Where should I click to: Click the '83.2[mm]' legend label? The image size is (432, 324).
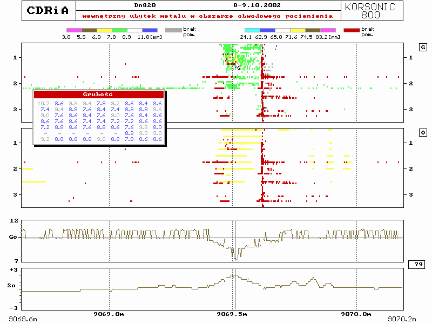(328, 37)
